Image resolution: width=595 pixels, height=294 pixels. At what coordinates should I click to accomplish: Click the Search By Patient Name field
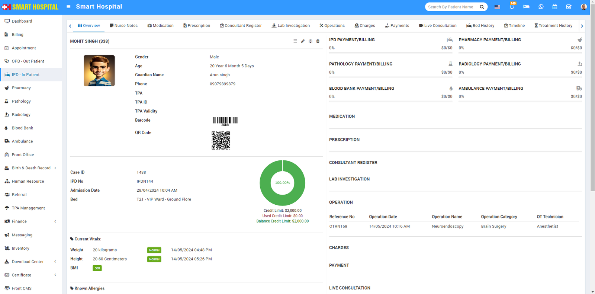(452, 7)
